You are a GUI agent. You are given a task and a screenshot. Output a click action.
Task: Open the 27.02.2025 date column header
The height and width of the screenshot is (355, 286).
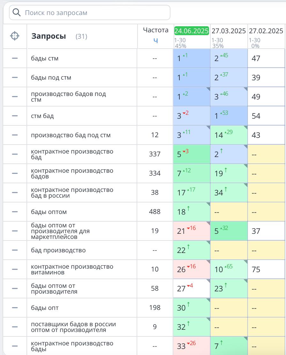[266, 31]
